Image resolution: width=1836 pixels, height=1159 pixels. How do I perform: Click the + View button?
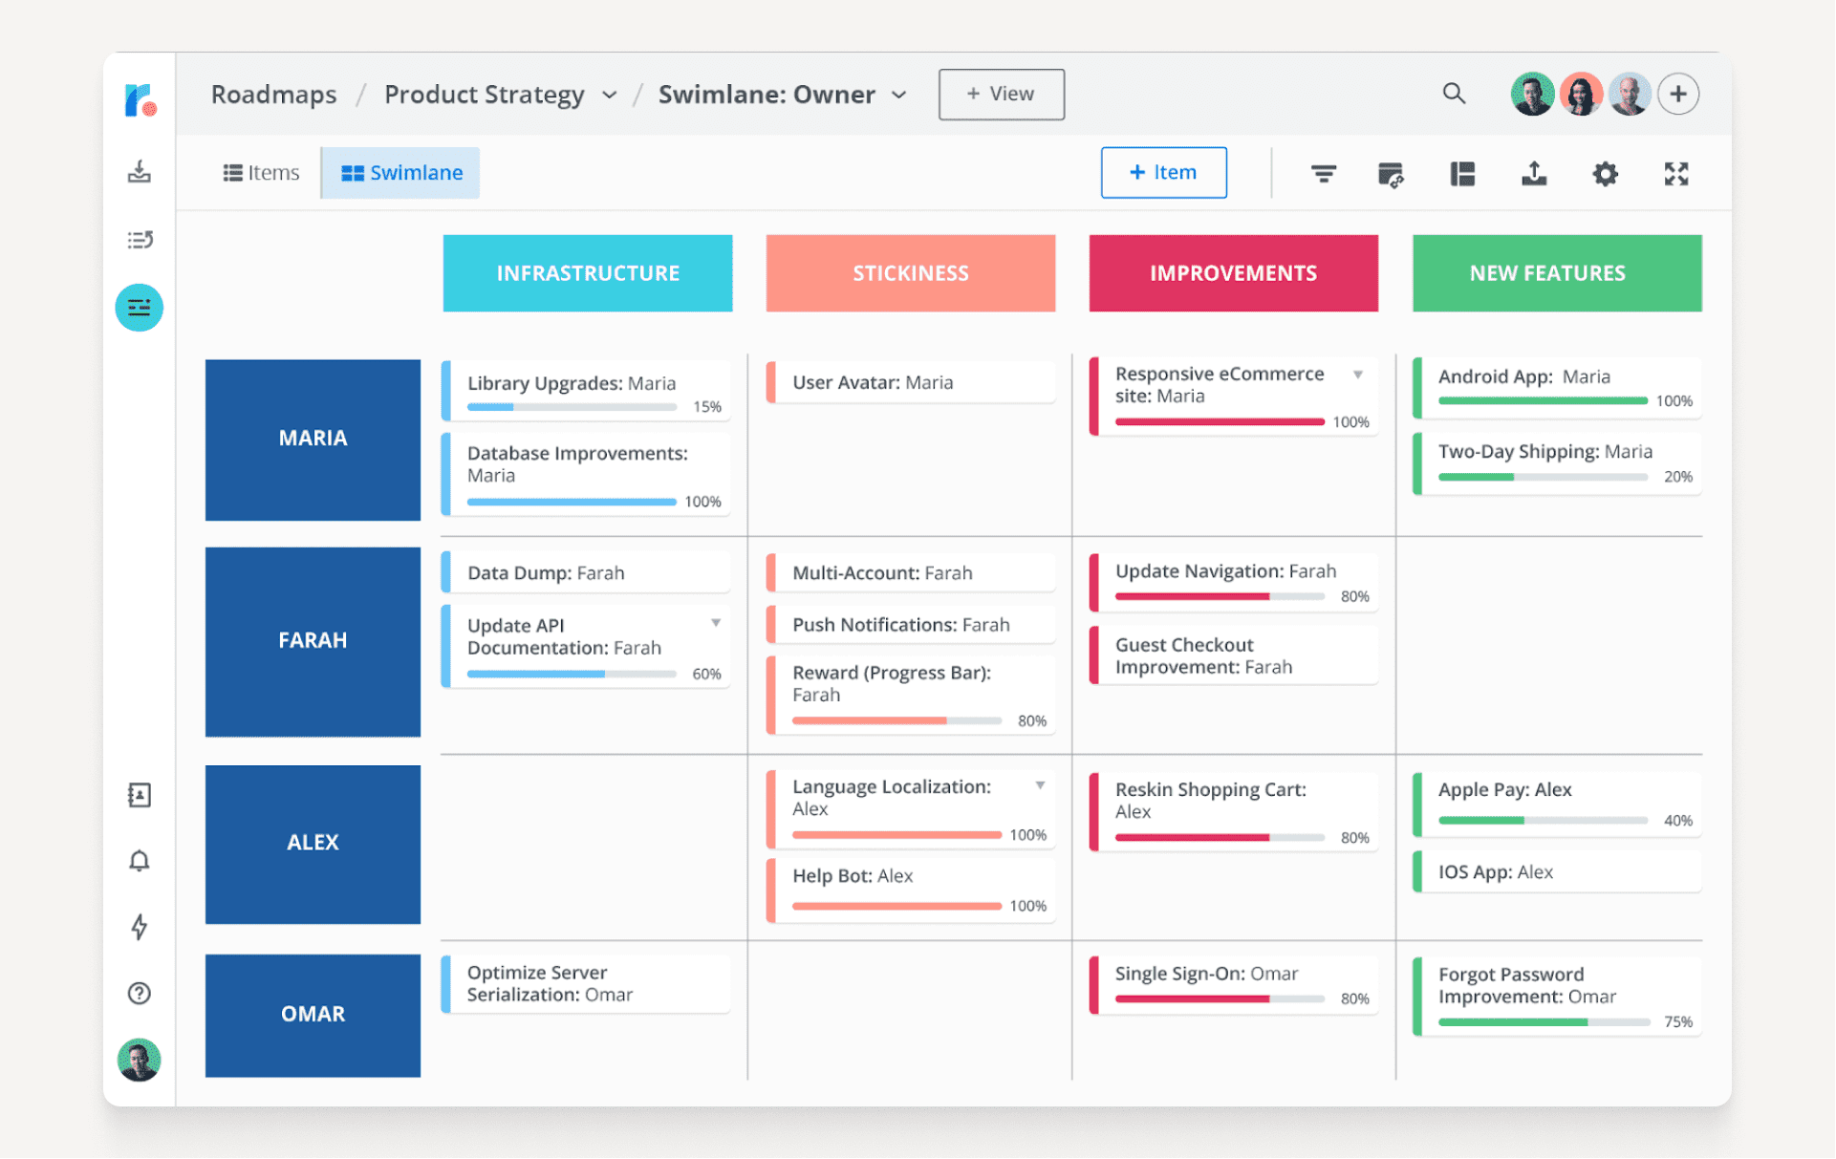coord(1001,94)
